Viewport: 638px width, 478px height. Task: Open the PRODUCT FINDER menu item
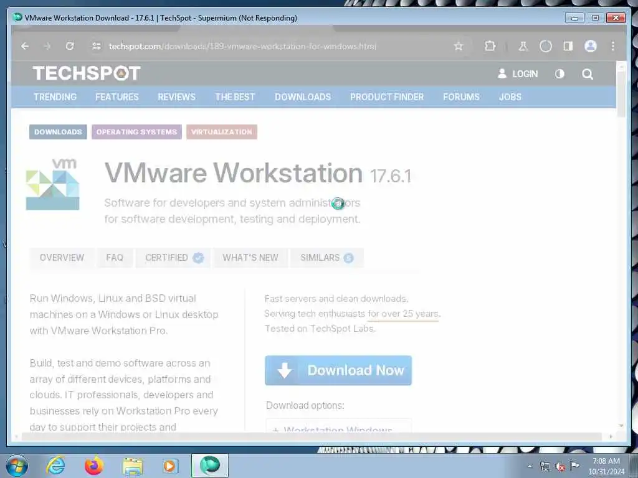387,97
